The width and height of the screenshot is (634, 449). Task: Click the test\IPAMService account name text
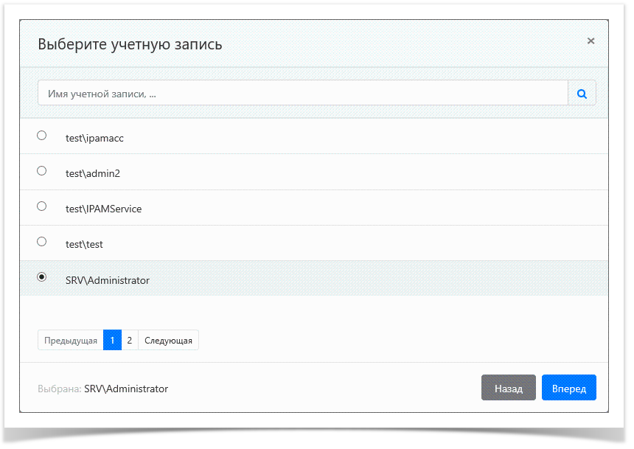click(x=103, y=209)
